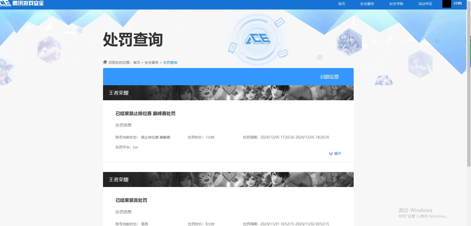Open the 问题反馈 feedback link
Viewport: 471px width, 226px height.
click(329, 77)
